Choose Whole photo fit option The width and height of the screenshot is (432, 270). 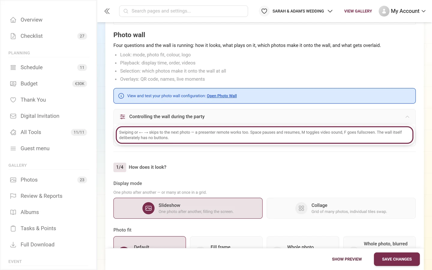[x=303, y=243]
